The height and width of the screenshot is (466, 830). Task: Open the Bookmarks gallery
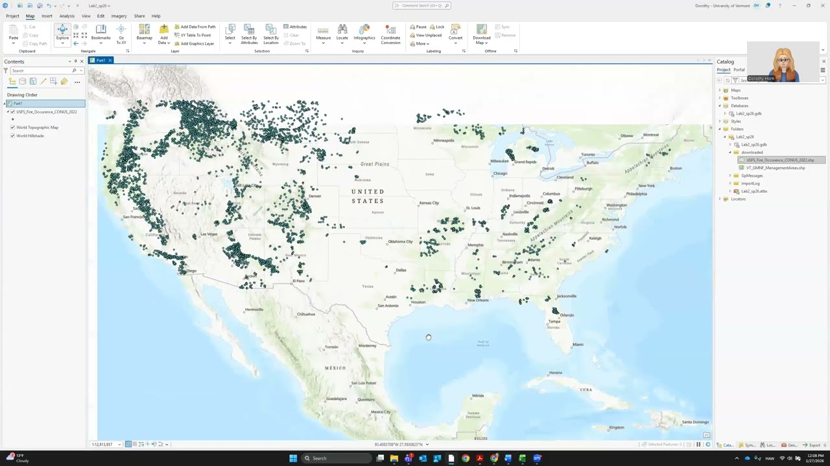tap(101, 34)
